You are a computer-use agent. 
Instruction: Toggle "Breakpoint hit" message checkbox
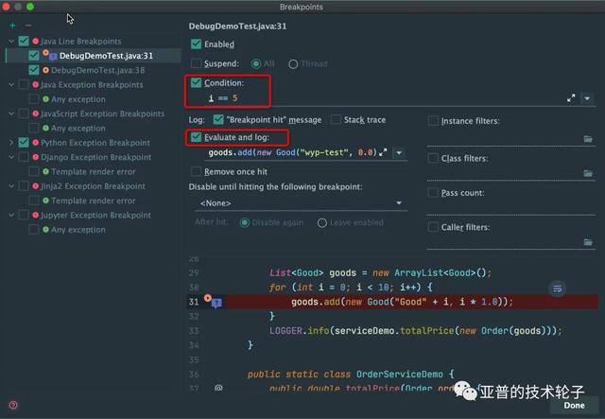point(218,120)
